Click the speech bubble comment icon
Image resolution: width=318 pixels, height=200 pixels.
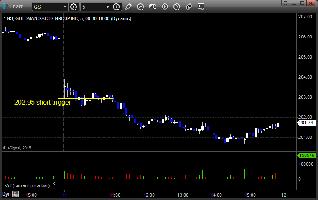coord(201,7)
